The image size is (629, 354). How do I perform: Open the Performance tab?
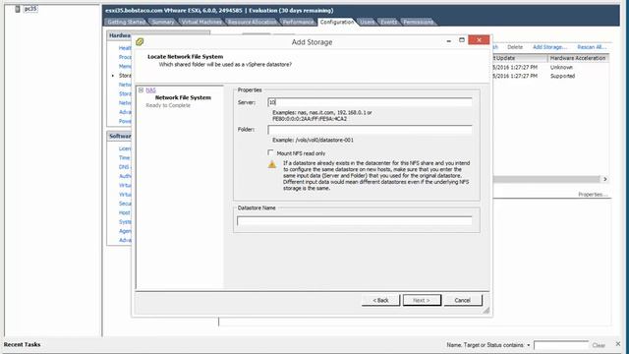tap(298, 22)
